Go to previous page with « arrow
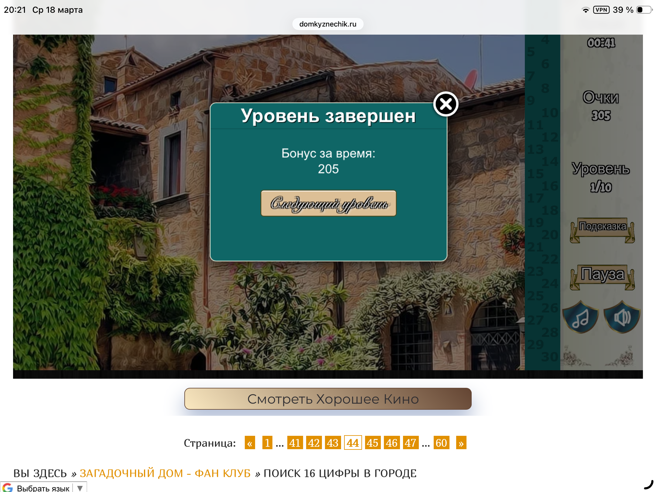 tap(250, 443)
